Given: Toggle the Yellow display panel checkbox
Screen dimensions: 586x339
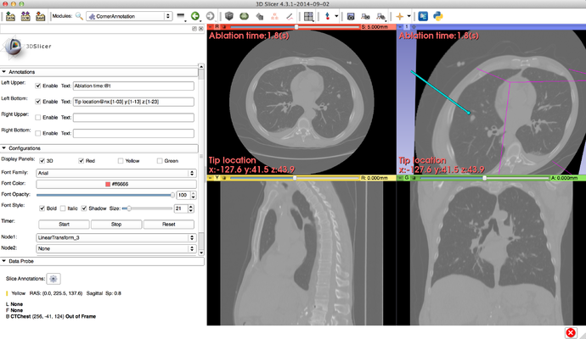Looking at the screenshot, I should click(120, 160).
